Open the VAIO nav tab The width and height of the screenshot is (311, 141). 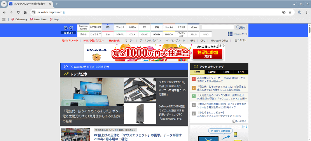(206, 34)
